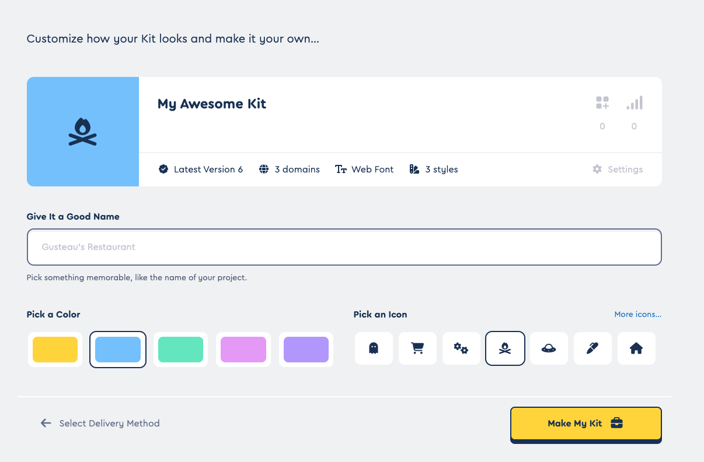Click the Make My Kit button

point(586,424)
